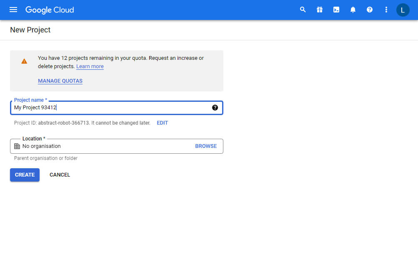The width and height of the screenshot is (418, 275).
Task: Open the three-dot more options menu
Action: pyautogui.click(x=386, y=10)
